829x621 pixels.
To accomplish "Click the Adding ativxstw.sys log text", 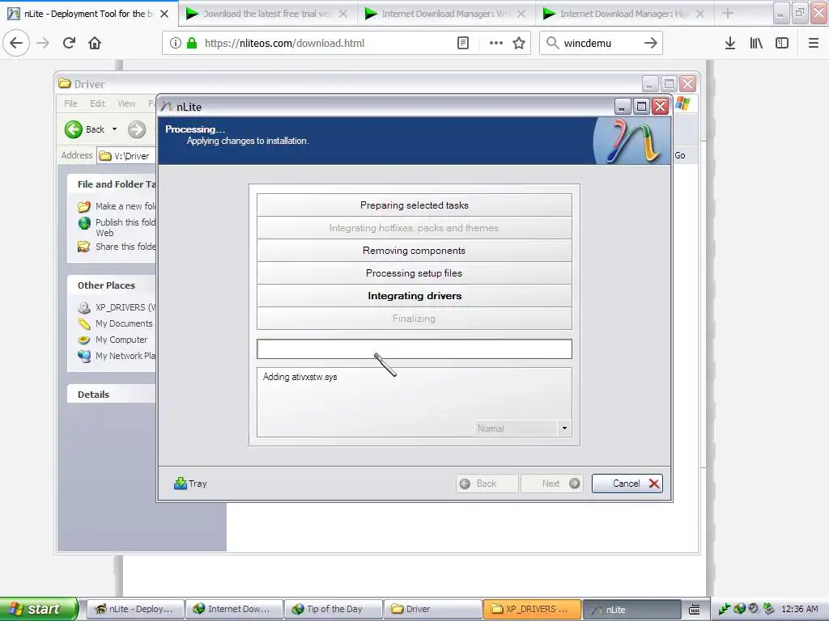I will pyautogui.click(x=300, y=377).
